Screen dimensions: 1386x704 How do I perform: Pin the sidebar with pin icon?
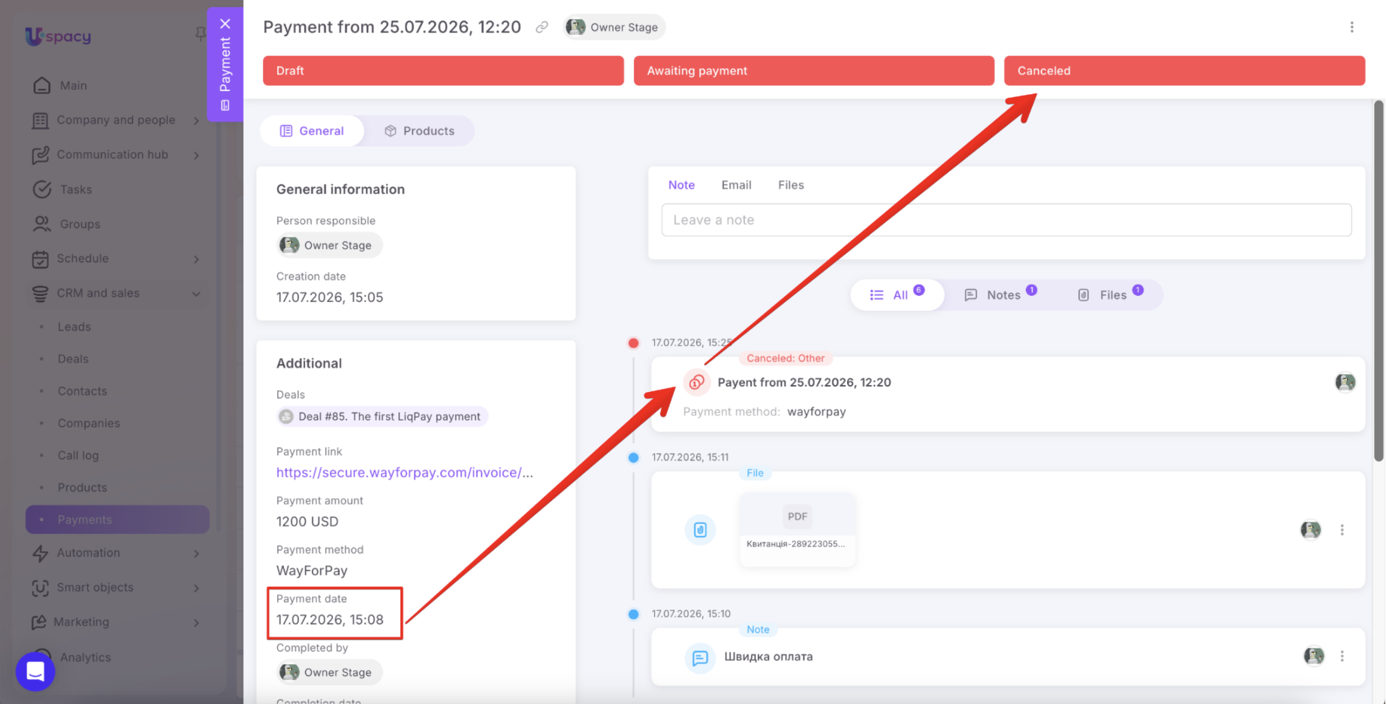click(200, 34)
